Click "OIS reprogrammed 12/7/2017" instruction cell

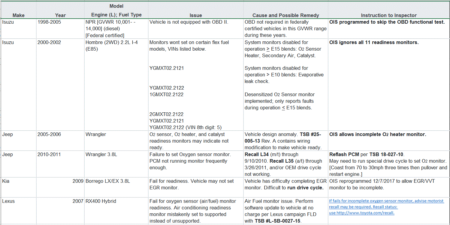(x=389, y=188)
